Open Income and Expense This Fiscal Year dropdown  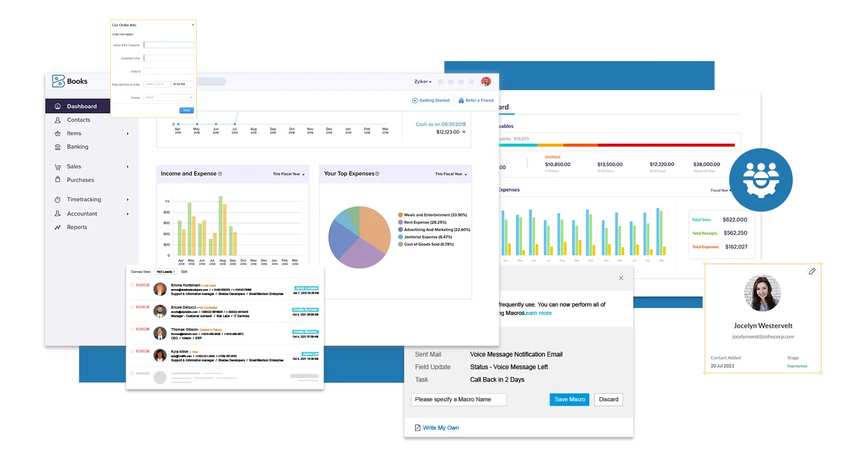(x=289, y=174)
